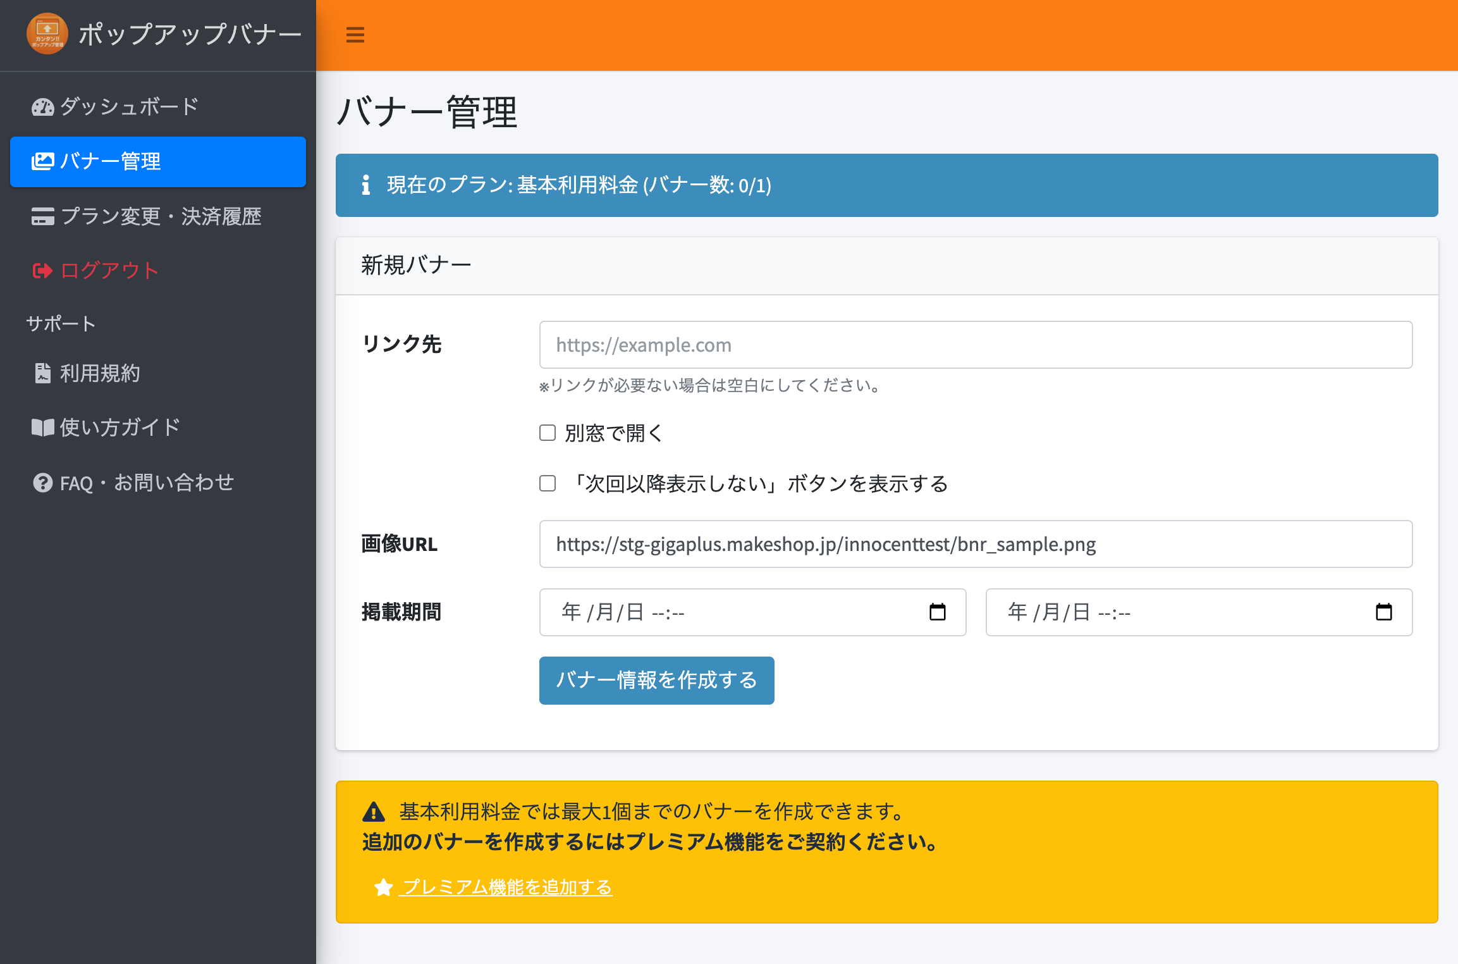Click the hamburger menu icon in the orange header
The image size is (1458, 964).
[x=355, y=35]
